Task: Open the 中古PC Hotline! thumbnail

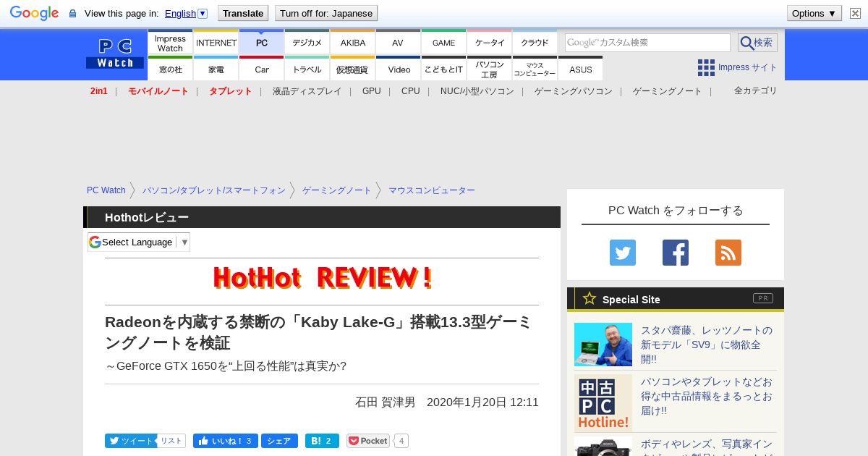Action: pos(603,403)
